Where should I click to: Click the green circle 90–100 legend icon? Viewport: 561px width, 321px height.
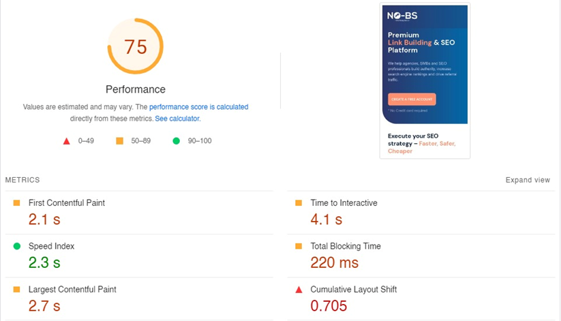176,141
